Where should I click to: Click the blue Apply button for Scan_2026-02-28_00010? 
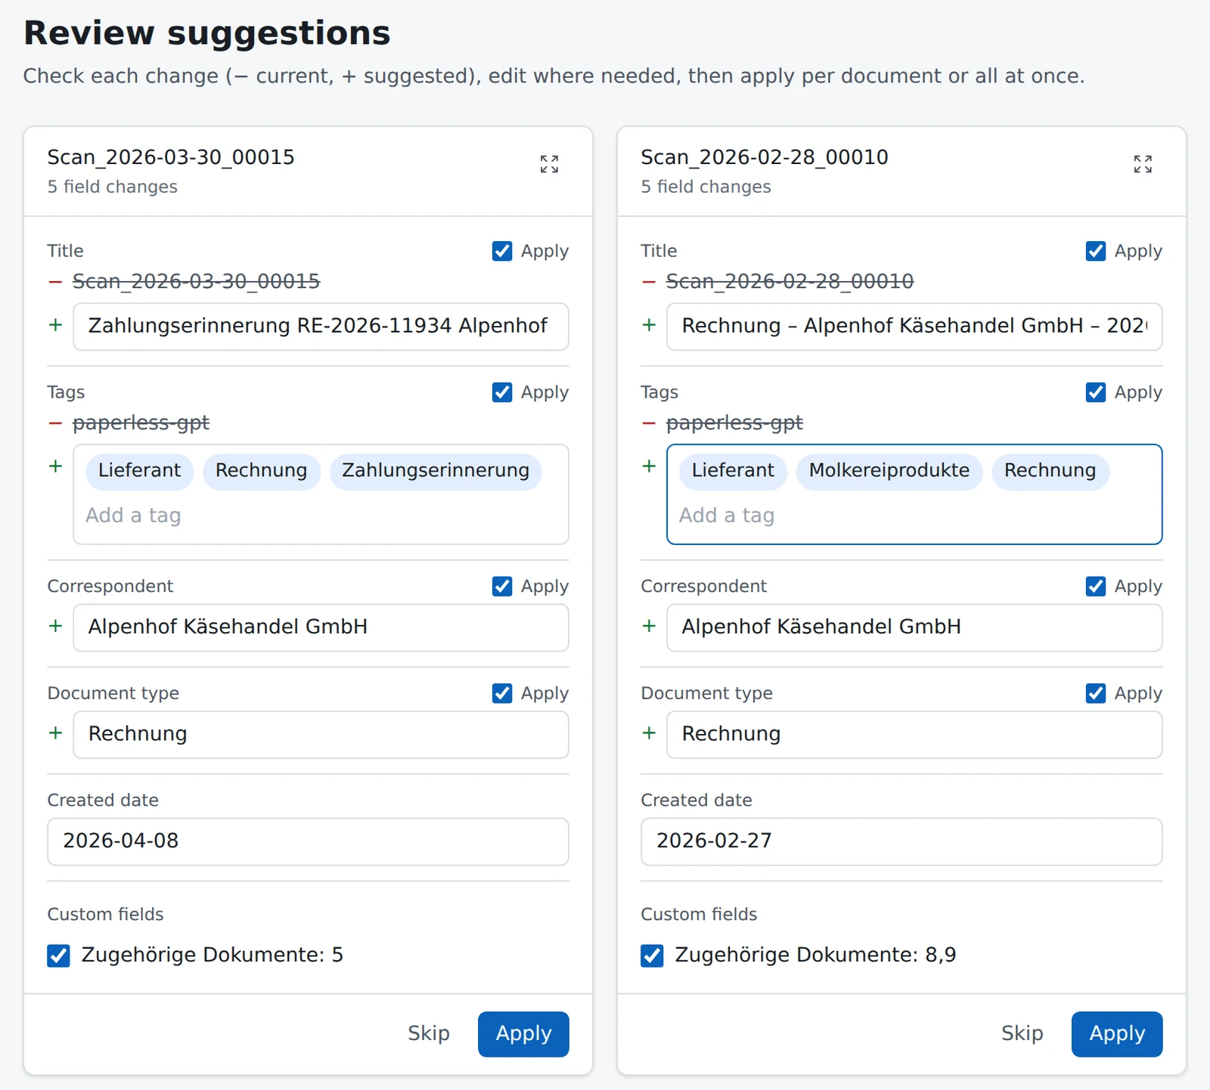pos(1117,1033)
